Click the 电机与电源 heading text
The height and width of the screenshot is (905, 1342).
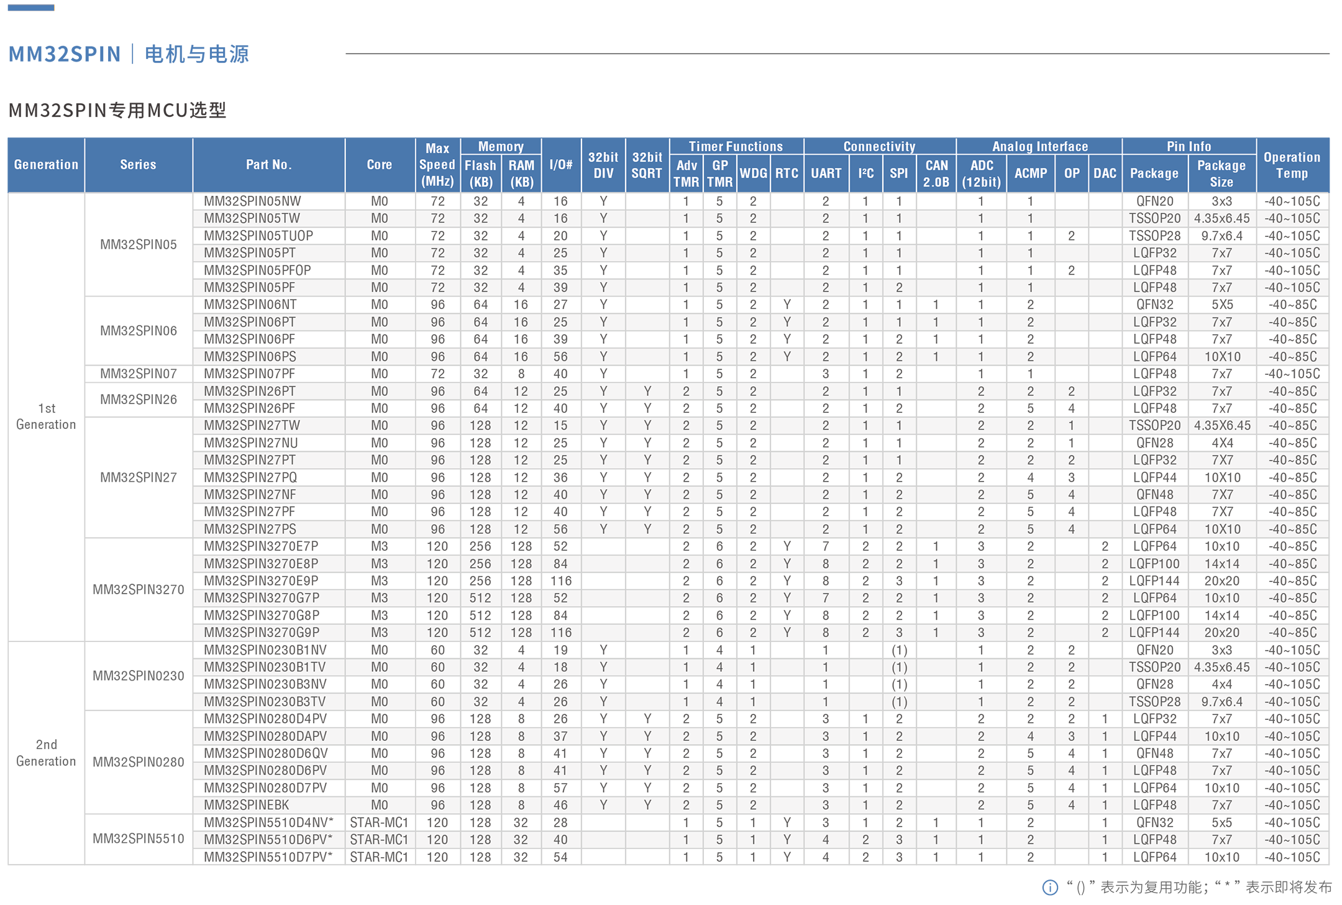click(197, 54)
